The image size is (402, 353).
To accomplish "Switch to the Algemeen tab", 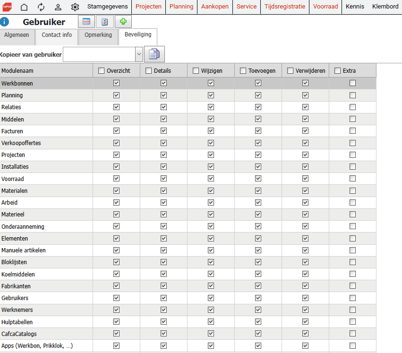I will coord(17,37).
